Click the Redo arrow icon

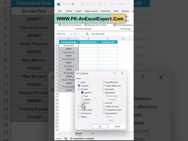click(x=94, y=4)
